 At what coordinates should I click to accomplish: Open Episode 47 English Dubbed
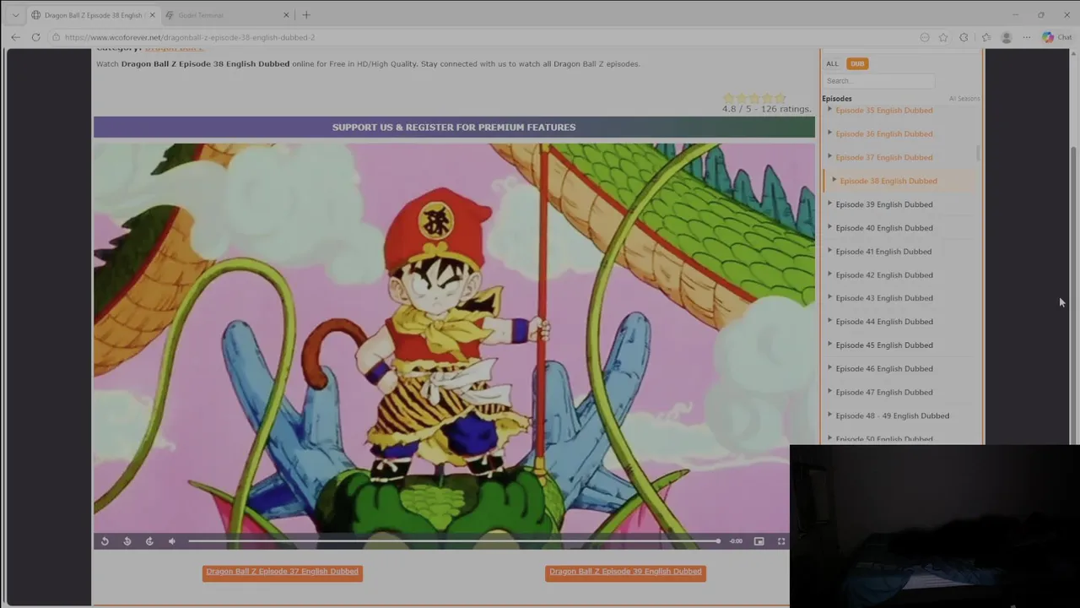[883, 393]
